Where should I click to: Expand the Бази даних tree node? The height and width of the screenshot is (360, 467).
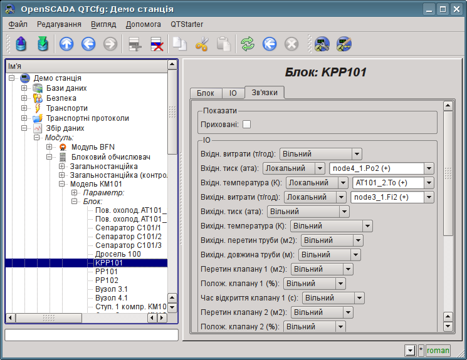click(x=24, y=88)
